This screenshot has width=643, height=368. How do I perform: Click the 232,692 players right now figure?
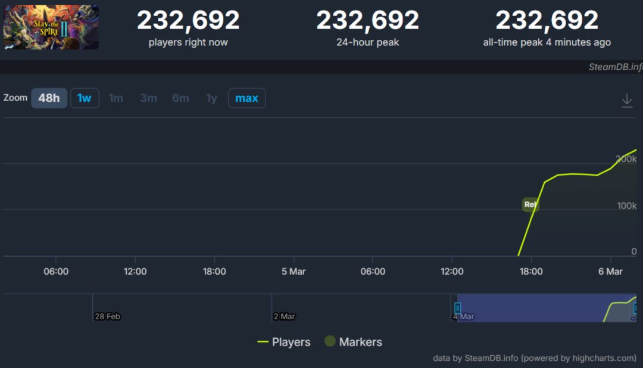click(188, 20)
